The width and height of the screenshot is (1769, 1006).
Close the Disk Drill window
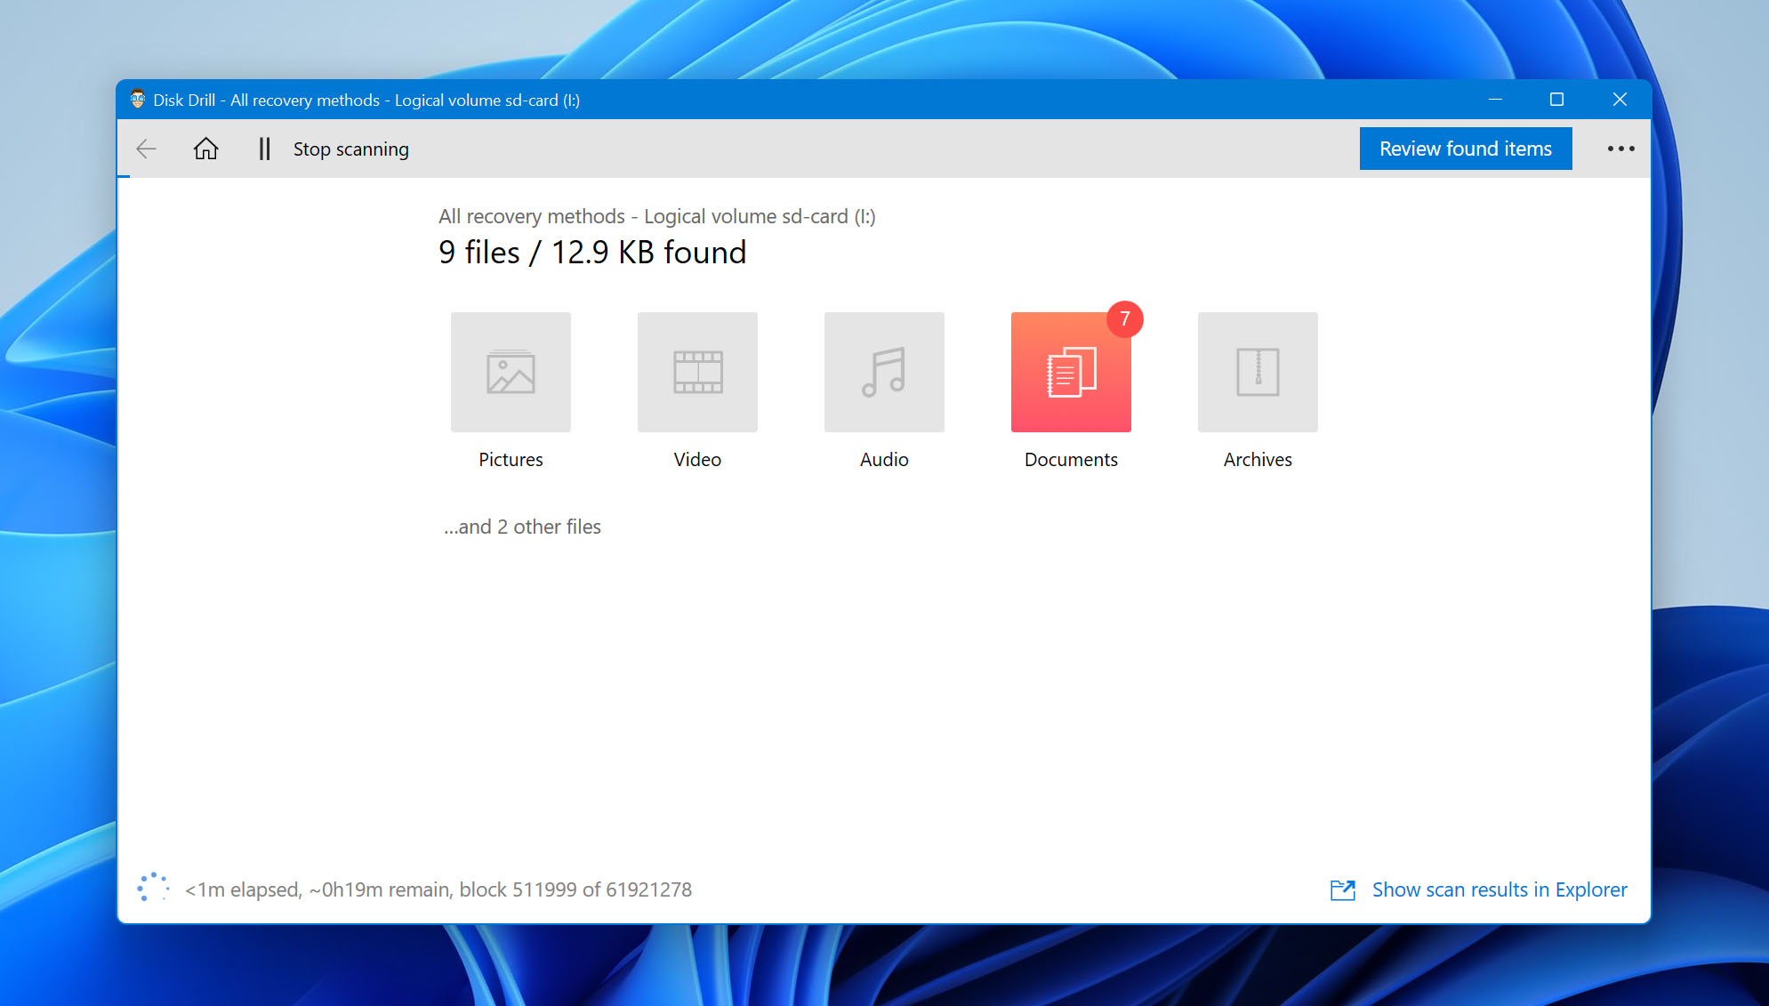[1620, 100]
